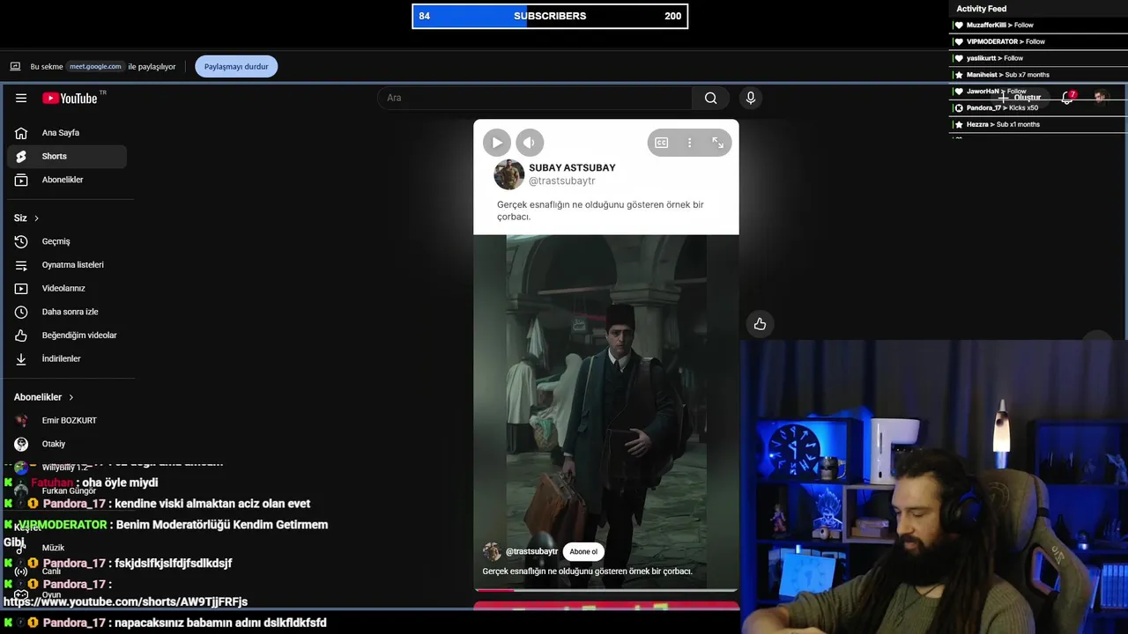Click the channel avatar beside @trastsubaytr
The width and height of the screenshot is (1128, 634).
tap(492, 552)
